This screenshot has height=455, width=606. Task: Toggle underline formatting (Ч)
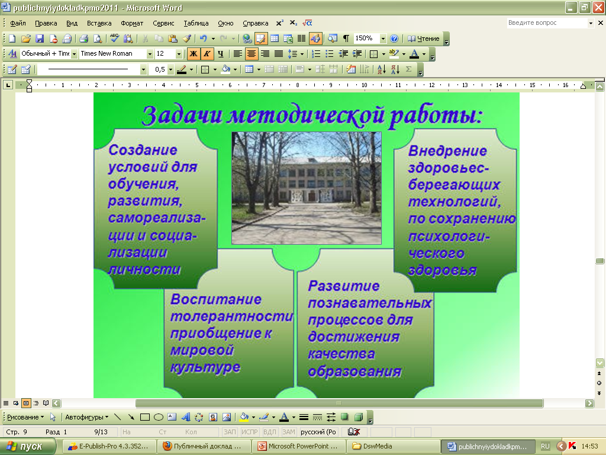(x=220, y=54)
